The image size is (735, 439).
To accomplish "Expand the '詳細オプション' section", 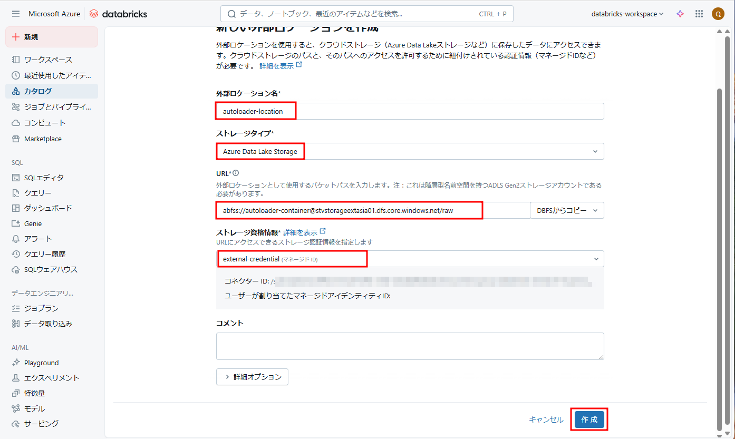I will (x=252, y=377).
